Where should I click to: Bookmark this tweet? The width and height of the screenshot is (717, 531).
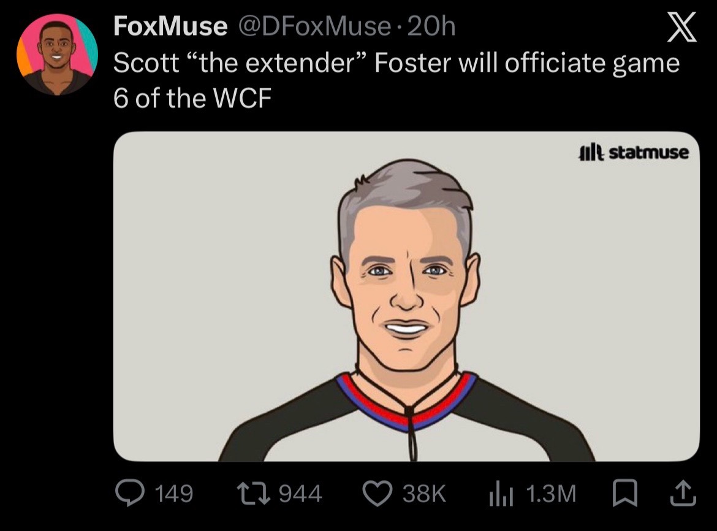point(624,493)
